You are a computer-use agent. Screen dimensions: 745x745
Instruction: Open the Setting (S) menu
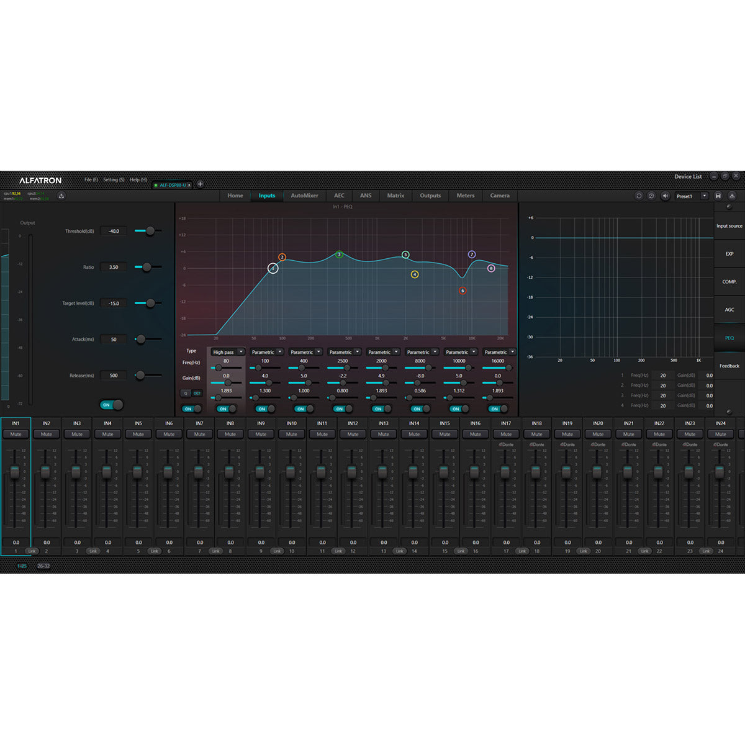coord(114,180)
